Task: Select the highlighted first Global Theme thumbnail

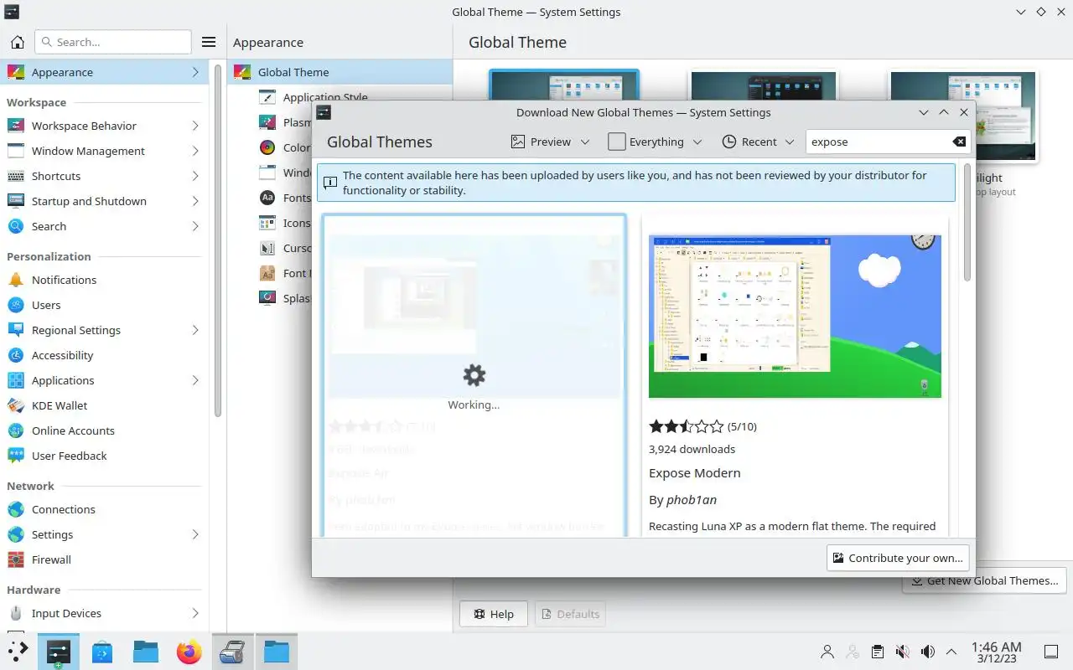Action: point(564,86)
